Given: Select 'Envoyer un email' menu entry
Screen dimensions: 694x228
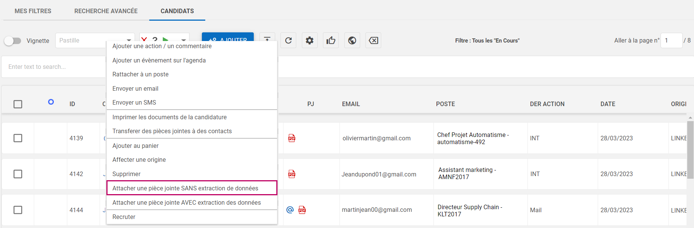Looking at the screenshot, I should pos(135,88).
